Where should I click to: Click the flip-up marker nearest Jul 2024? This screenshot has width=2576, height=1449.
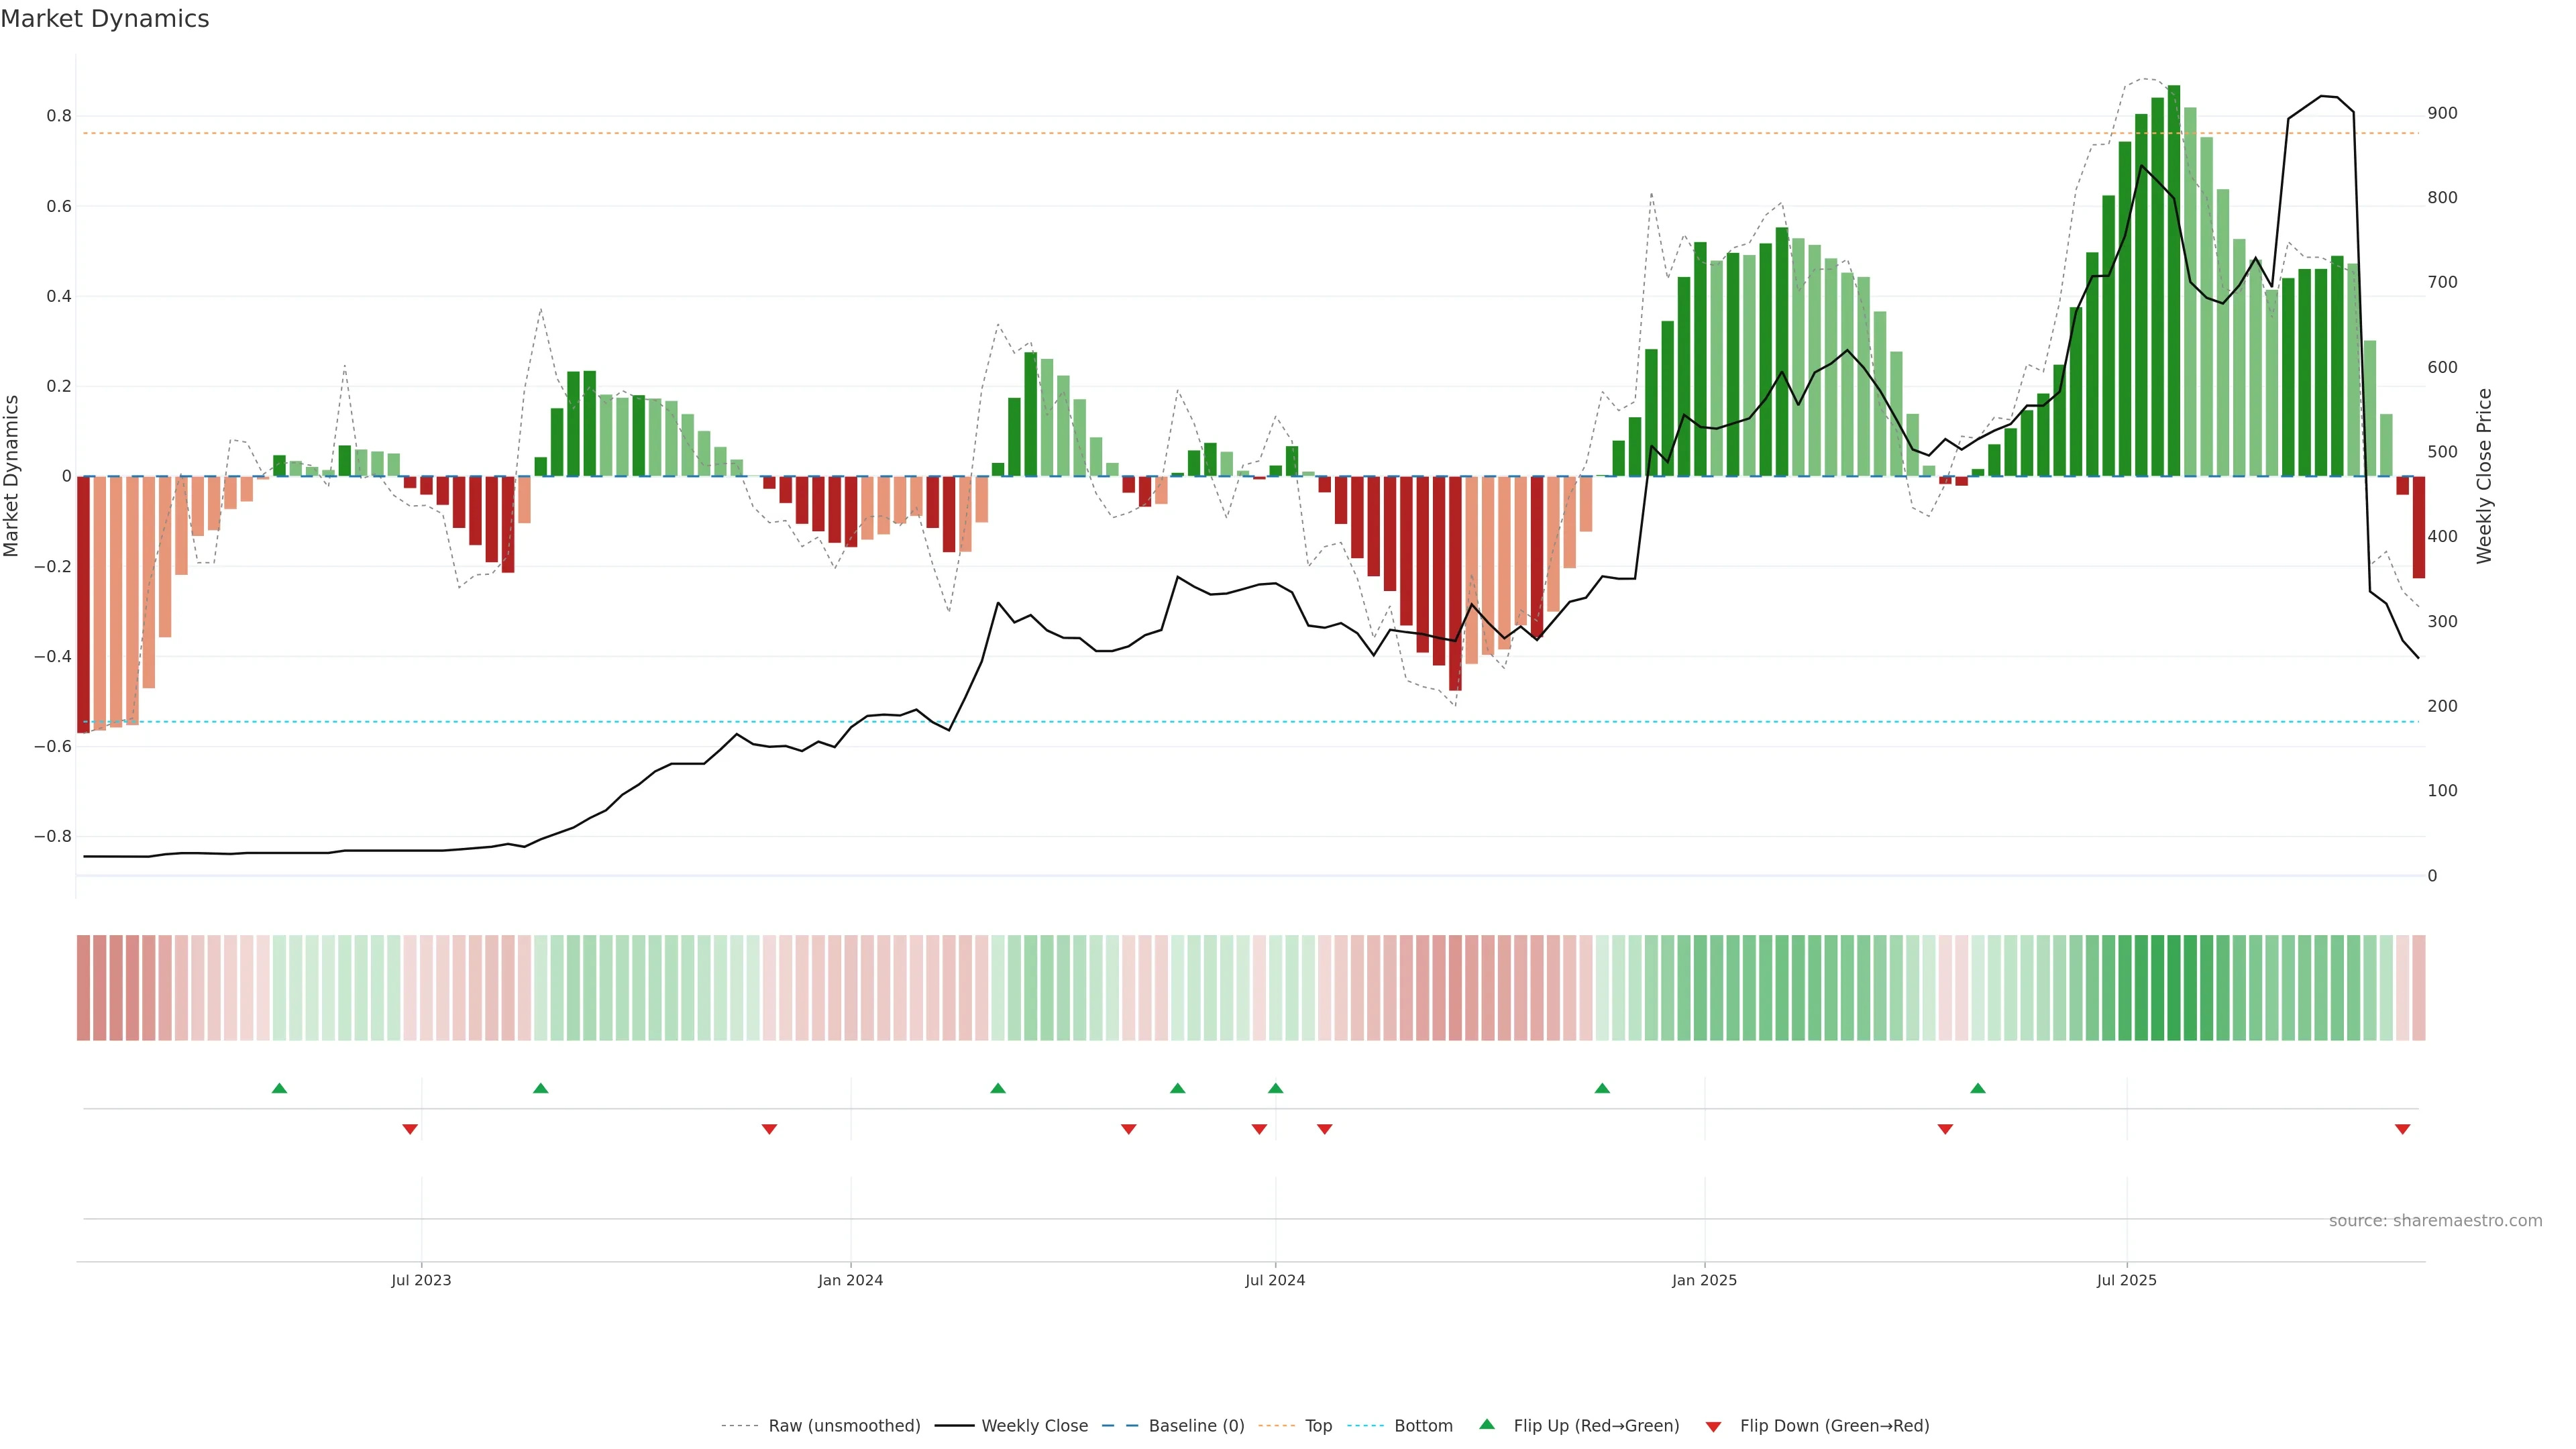tap(1275, 1088)
